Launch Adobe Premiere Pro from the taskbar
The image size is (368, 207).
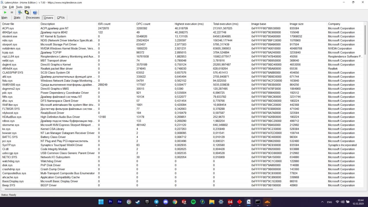click(x=110, y=202)
